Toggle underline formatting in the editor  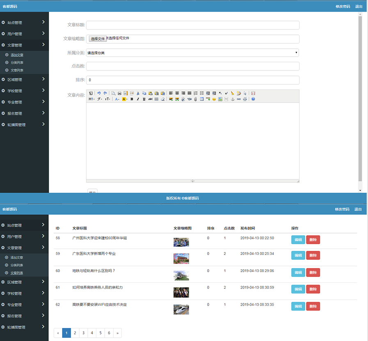click(x=144, y=99)
